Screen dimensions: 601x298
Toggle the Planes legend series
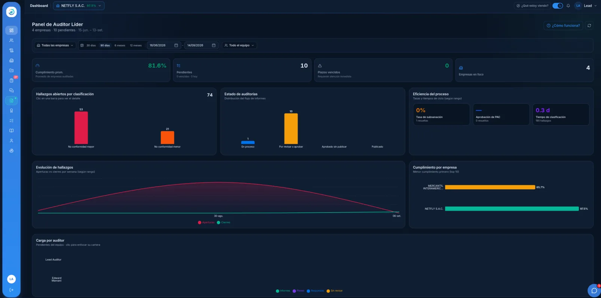[299, 291]
